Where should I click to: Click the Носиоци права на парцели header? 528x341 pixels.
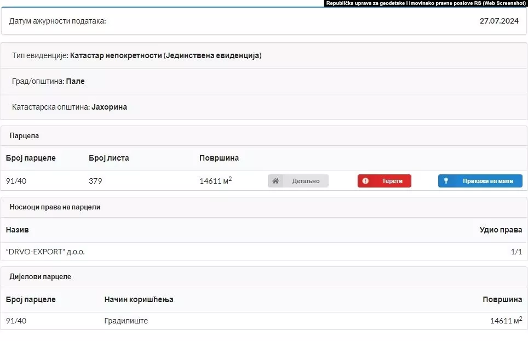click(55, 207)
